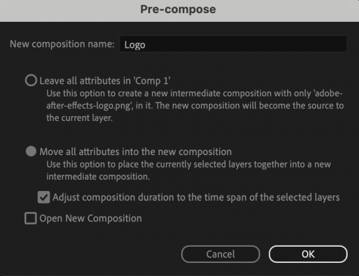Click the empty right end of the name field
The width and height of the screenshot is (359, 276).
(323, 44)
